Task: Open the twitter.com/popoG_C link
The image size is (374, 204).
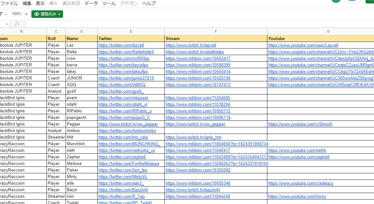Action: pos(124,117)
